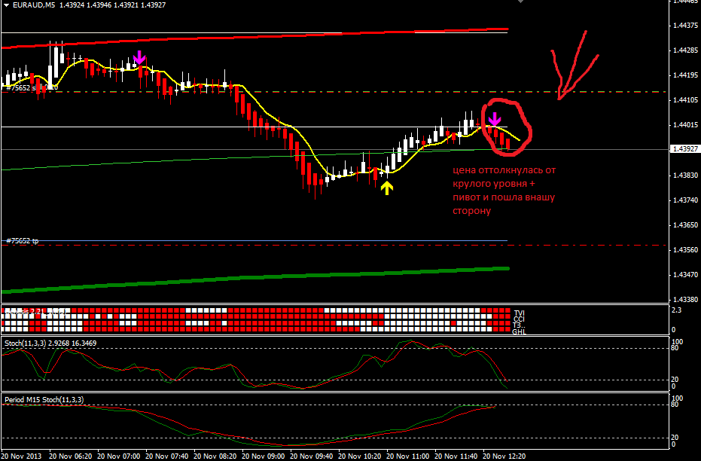Click time axis label 20 Nov 12:20
The width and height of the screenshot is (701, 461).
click(505, 456)
